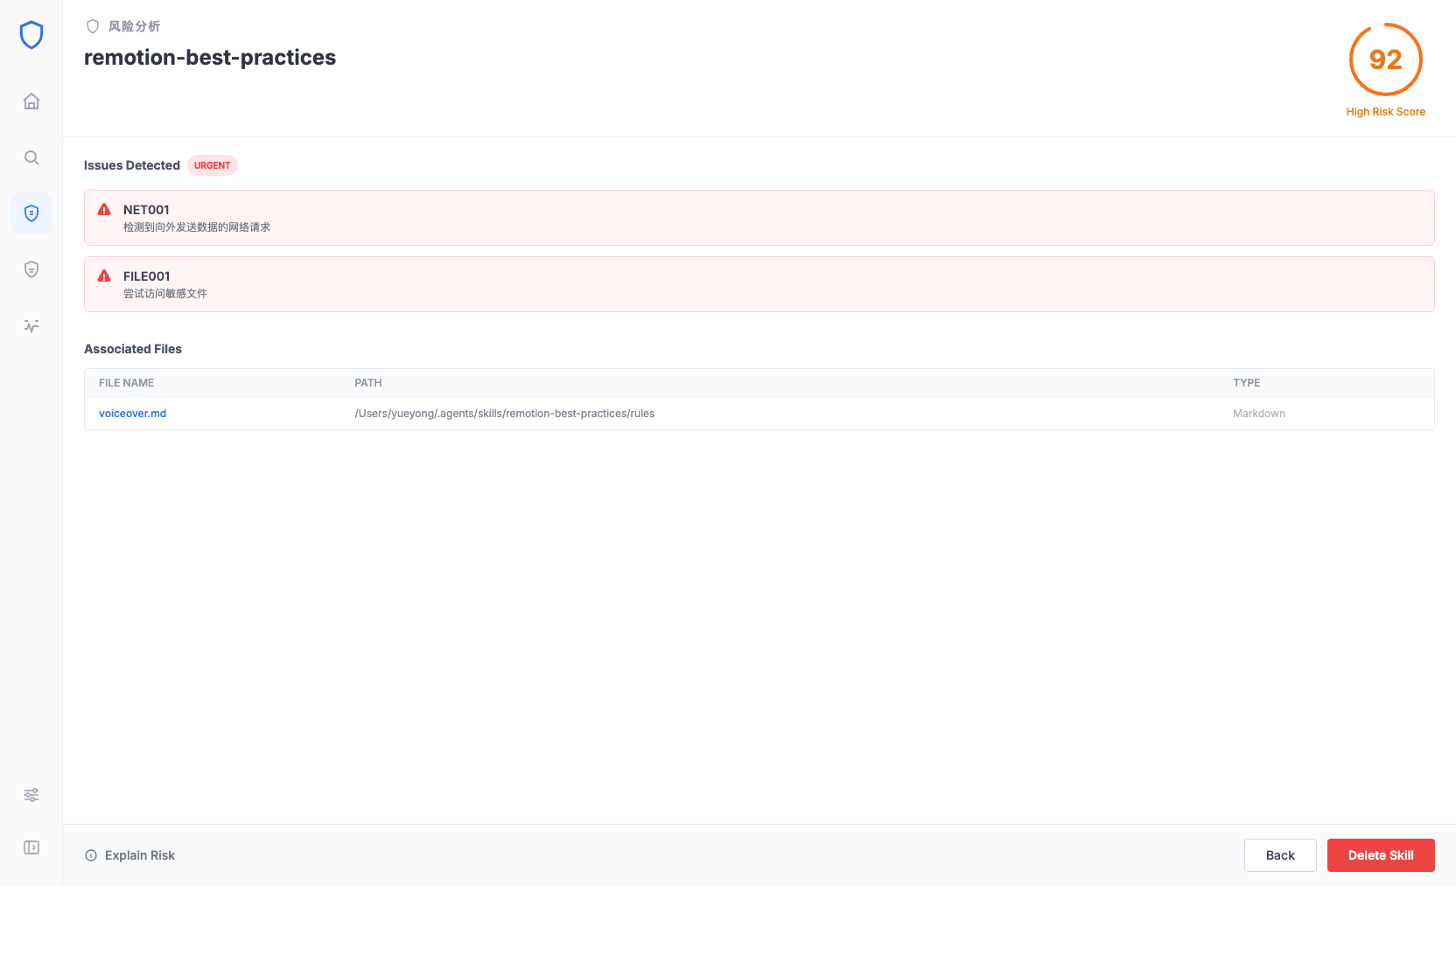Select the FILE001 issue alert row
This screenshot has height=962, width=1456.
(759, 284)
